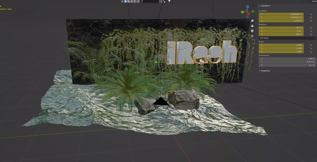
Task: Click the hexagon icon in the top header
Action: tap(122, 1)
